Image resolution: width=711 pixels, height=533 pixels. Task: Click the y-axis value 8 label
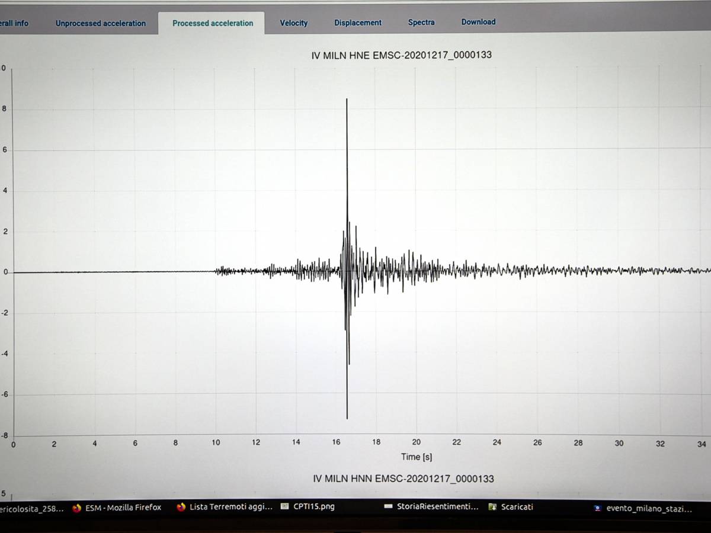pos(5,109)
